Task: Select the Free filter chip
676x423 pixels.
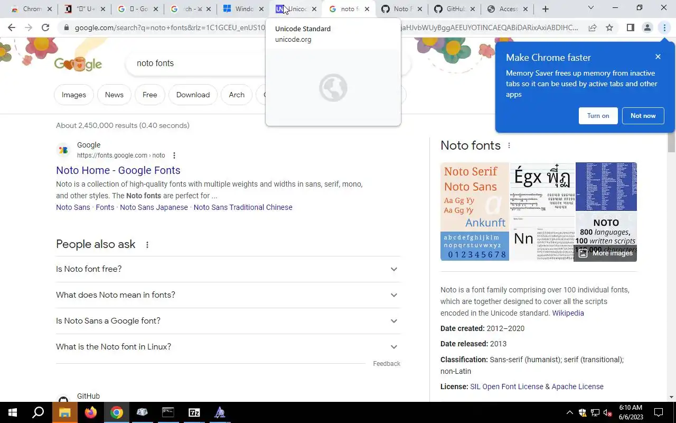Action: (150, 95)
